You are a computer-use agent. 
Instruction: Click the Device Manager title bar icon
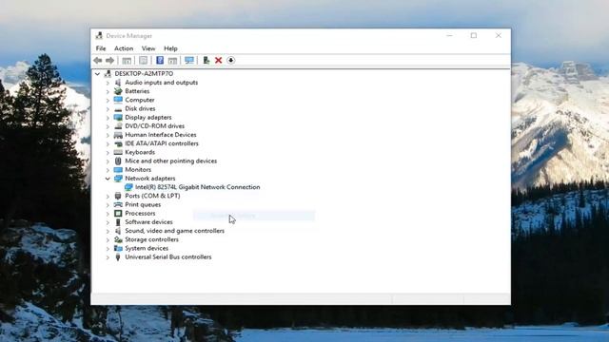click(99, 36)
